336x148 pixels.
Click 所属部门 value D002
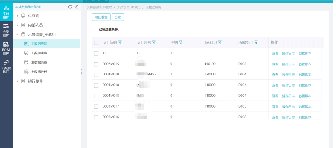[242, 64]
